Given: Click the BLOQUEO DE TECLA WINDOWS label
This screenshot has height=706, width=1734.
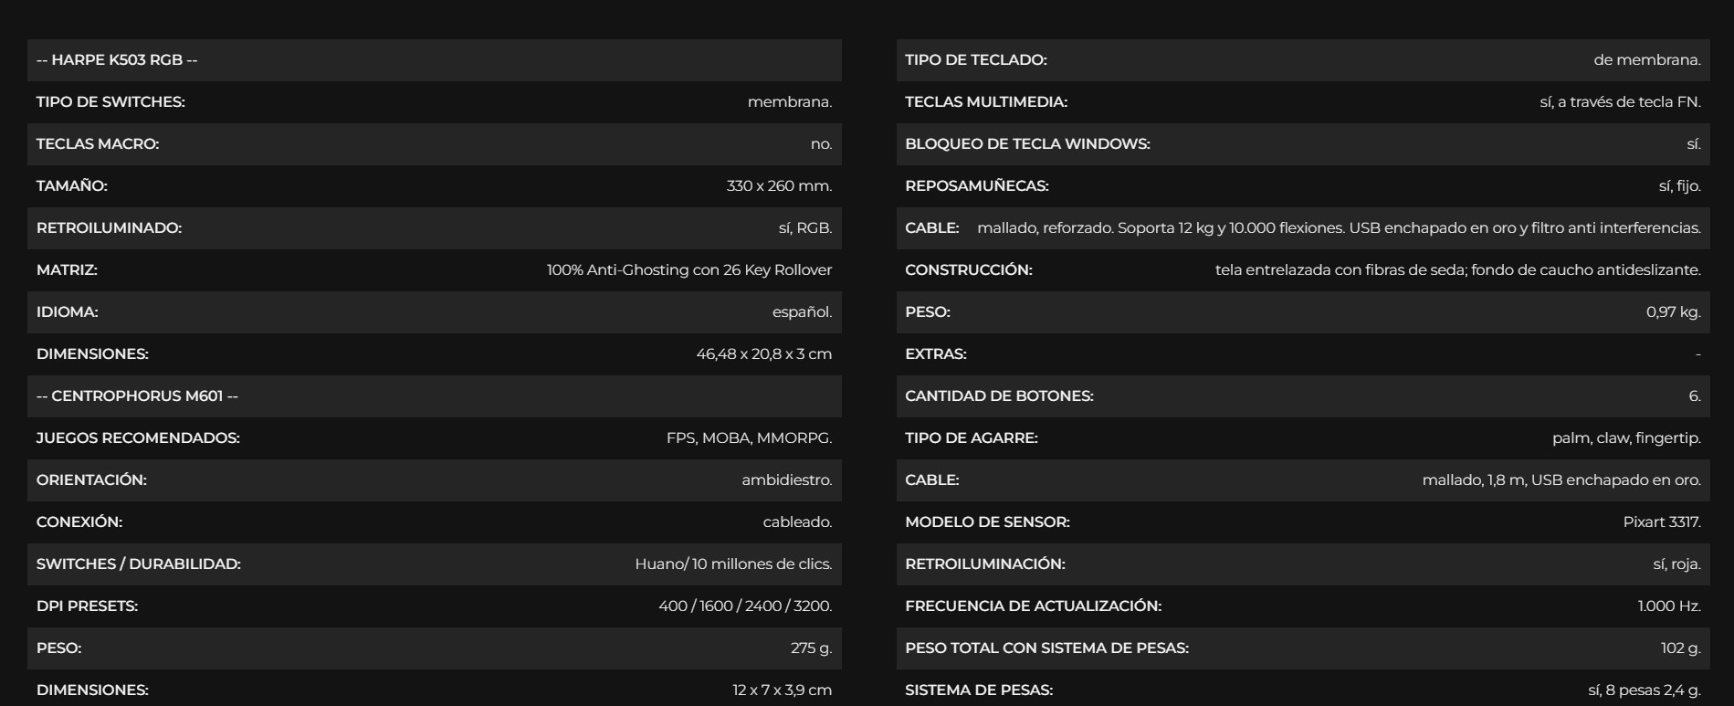Looking at the screenshot, I should (1027, 144).
